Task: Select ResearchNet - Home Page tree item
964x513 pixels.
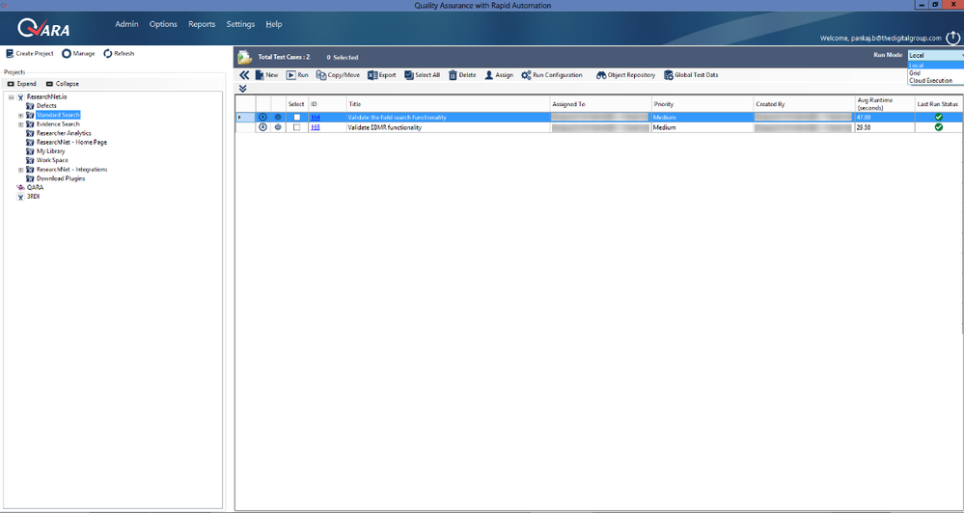Action: point(71,143)
